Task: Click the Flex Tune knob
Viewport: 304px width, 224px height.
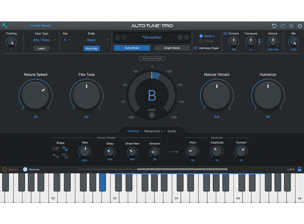Action: [87, 95]
